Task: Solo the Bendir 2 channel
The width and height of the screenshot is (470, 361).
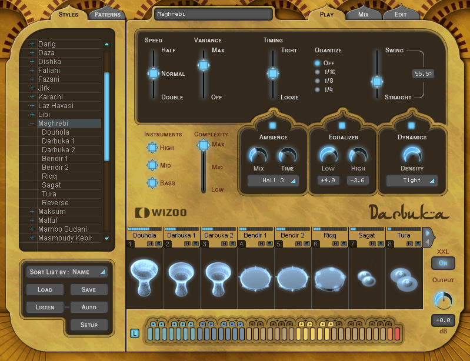Action: click(x=306, y=244)
